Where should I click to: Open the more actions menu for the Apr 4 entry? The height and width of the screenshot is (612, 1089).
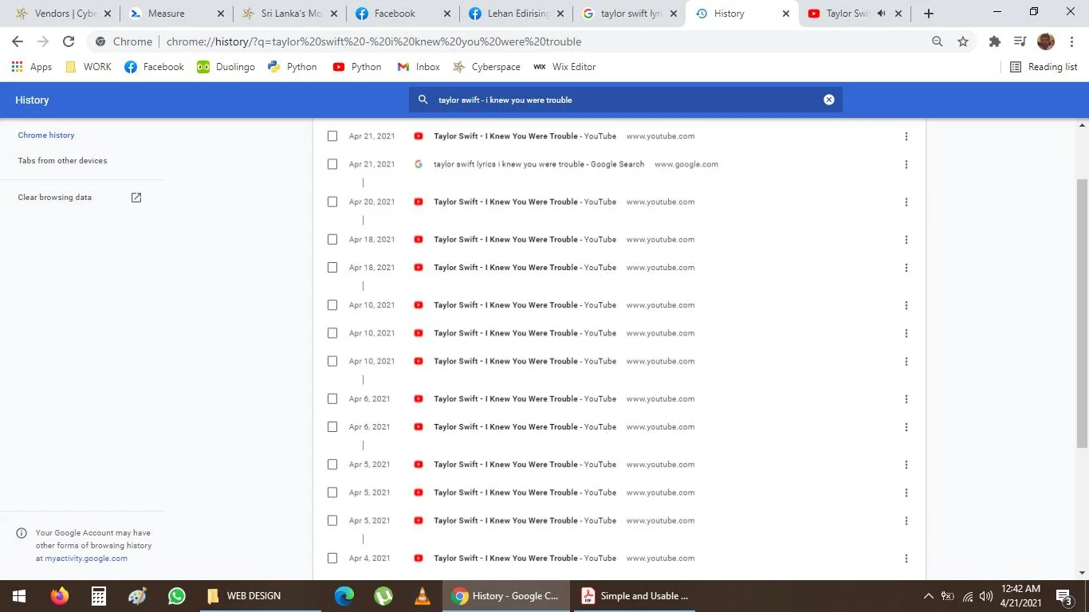coord(906,558)
